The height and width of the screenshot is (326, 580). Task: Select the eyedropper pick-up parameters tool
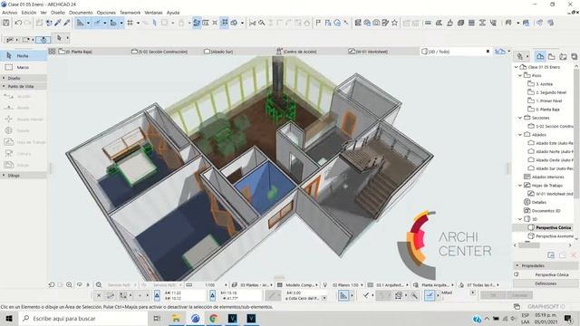(58, 23)
